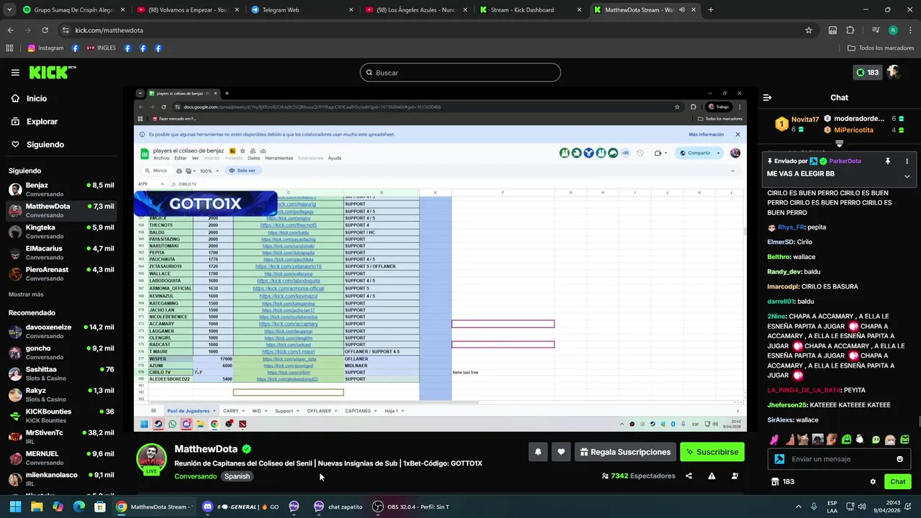Send message with green Chat button
This screenshot has height=518, width=921.
click(x=898, y=482)
